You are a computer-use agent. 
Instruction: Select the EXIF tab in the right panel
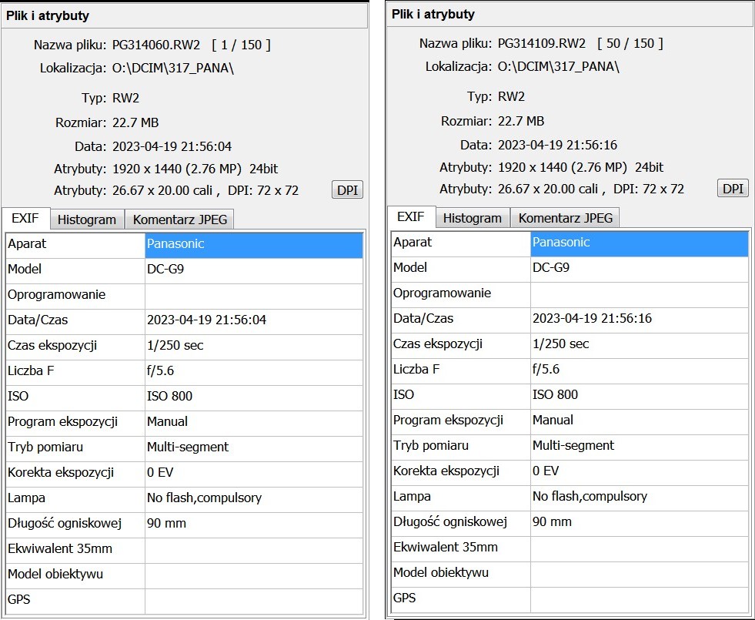(x=411, y=217)
